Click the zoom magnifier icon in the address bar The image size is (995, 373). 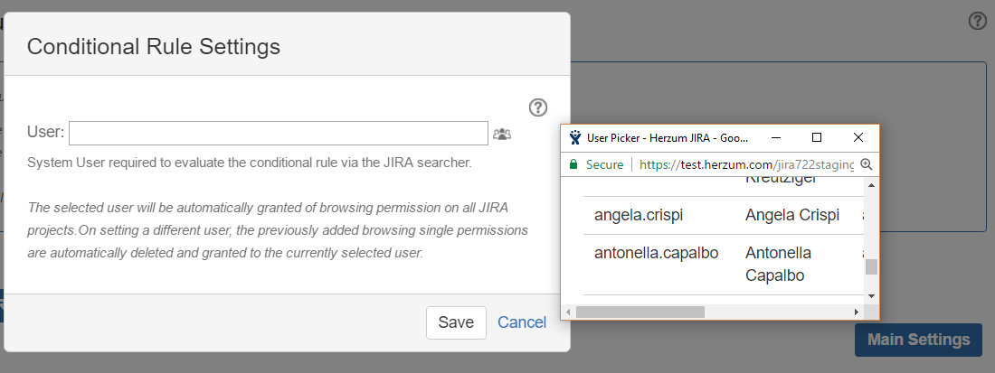[x=867, y=164]
